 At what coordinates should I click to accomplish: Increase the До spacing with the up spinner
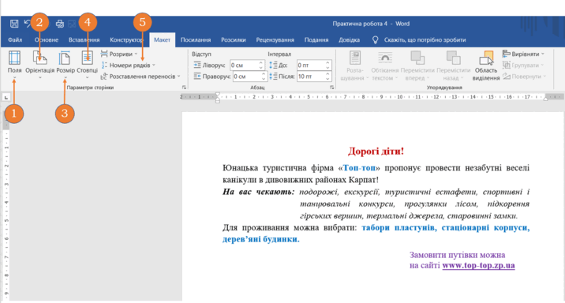327,63
